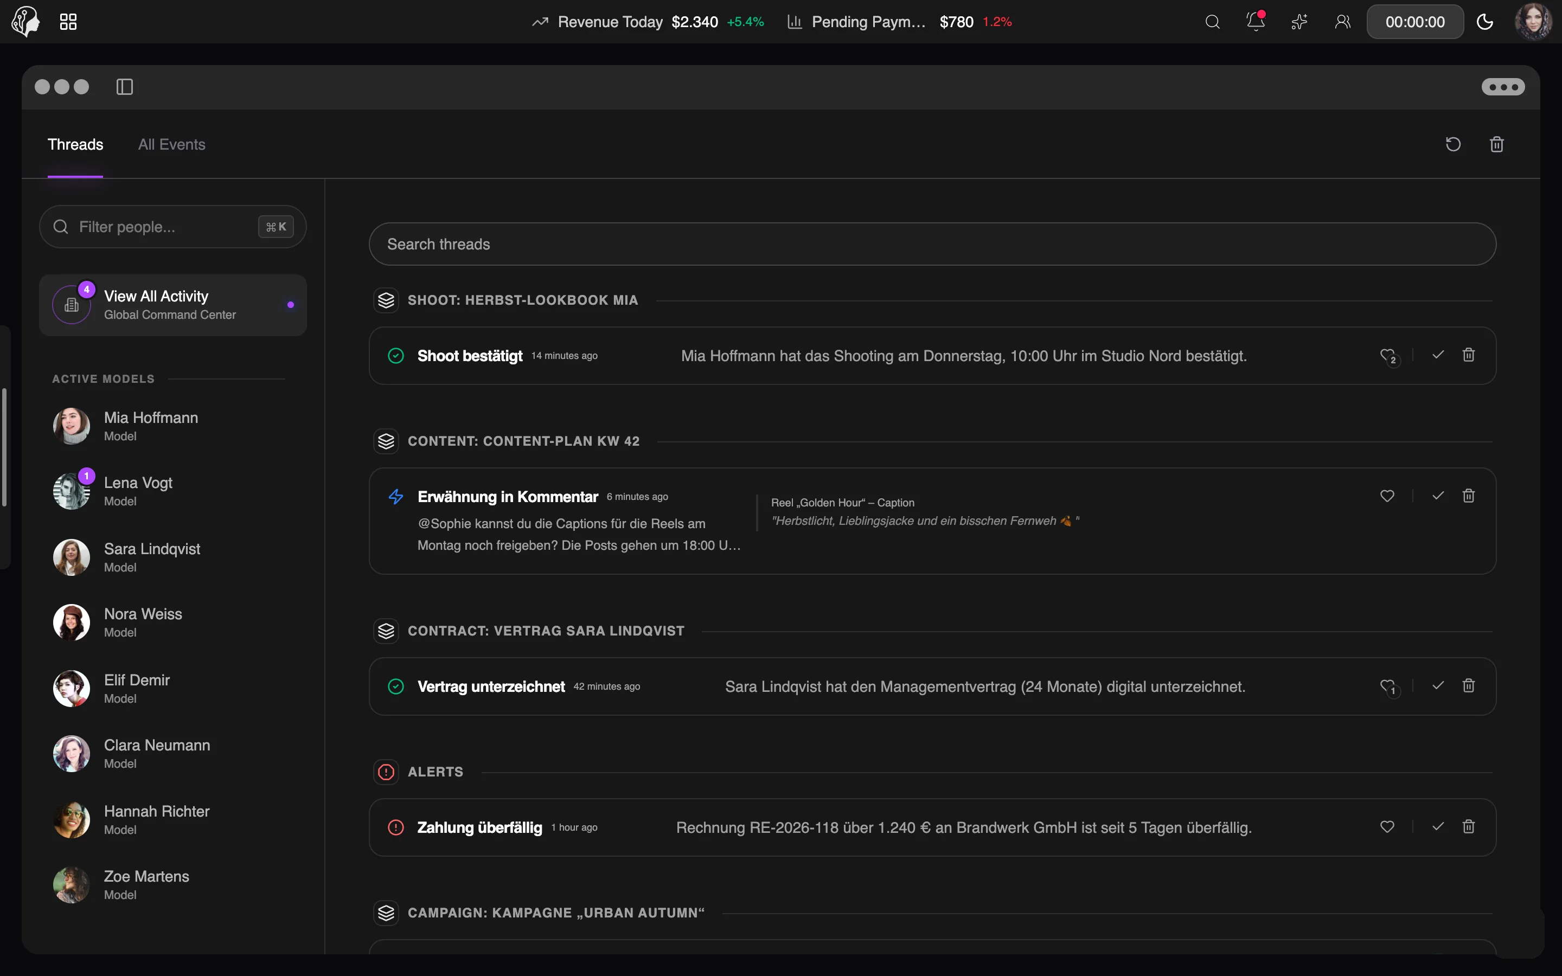
Task: Mark Shoot bestätigt as done checkmark
Action: click(1438, 355)
